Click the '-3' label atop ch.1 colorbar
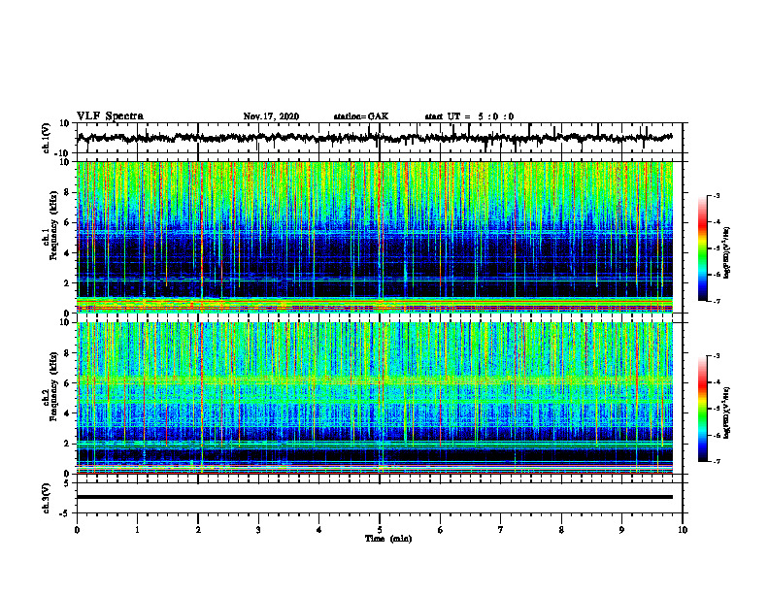The image size is (769, 594). (716, 196)
